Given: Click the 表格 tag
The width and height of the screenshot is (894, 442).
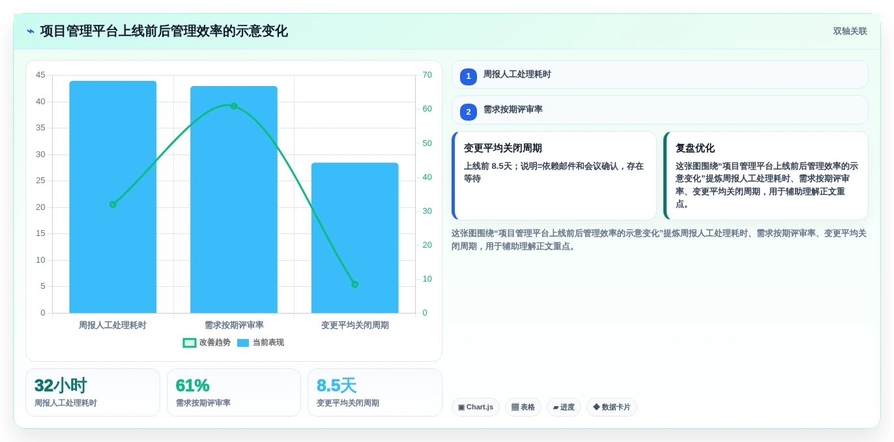Looking at the screenshot, I should (x=523, y=407).
